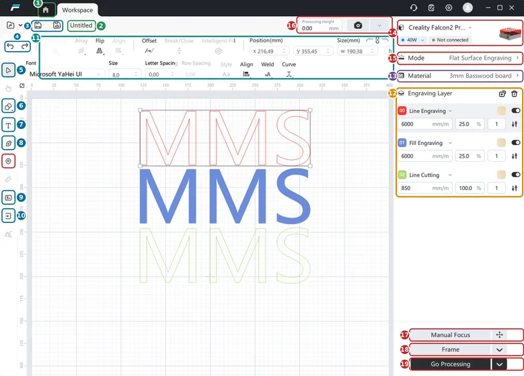Open the Mode Flat Surface Engraving row

click(459, 58)
